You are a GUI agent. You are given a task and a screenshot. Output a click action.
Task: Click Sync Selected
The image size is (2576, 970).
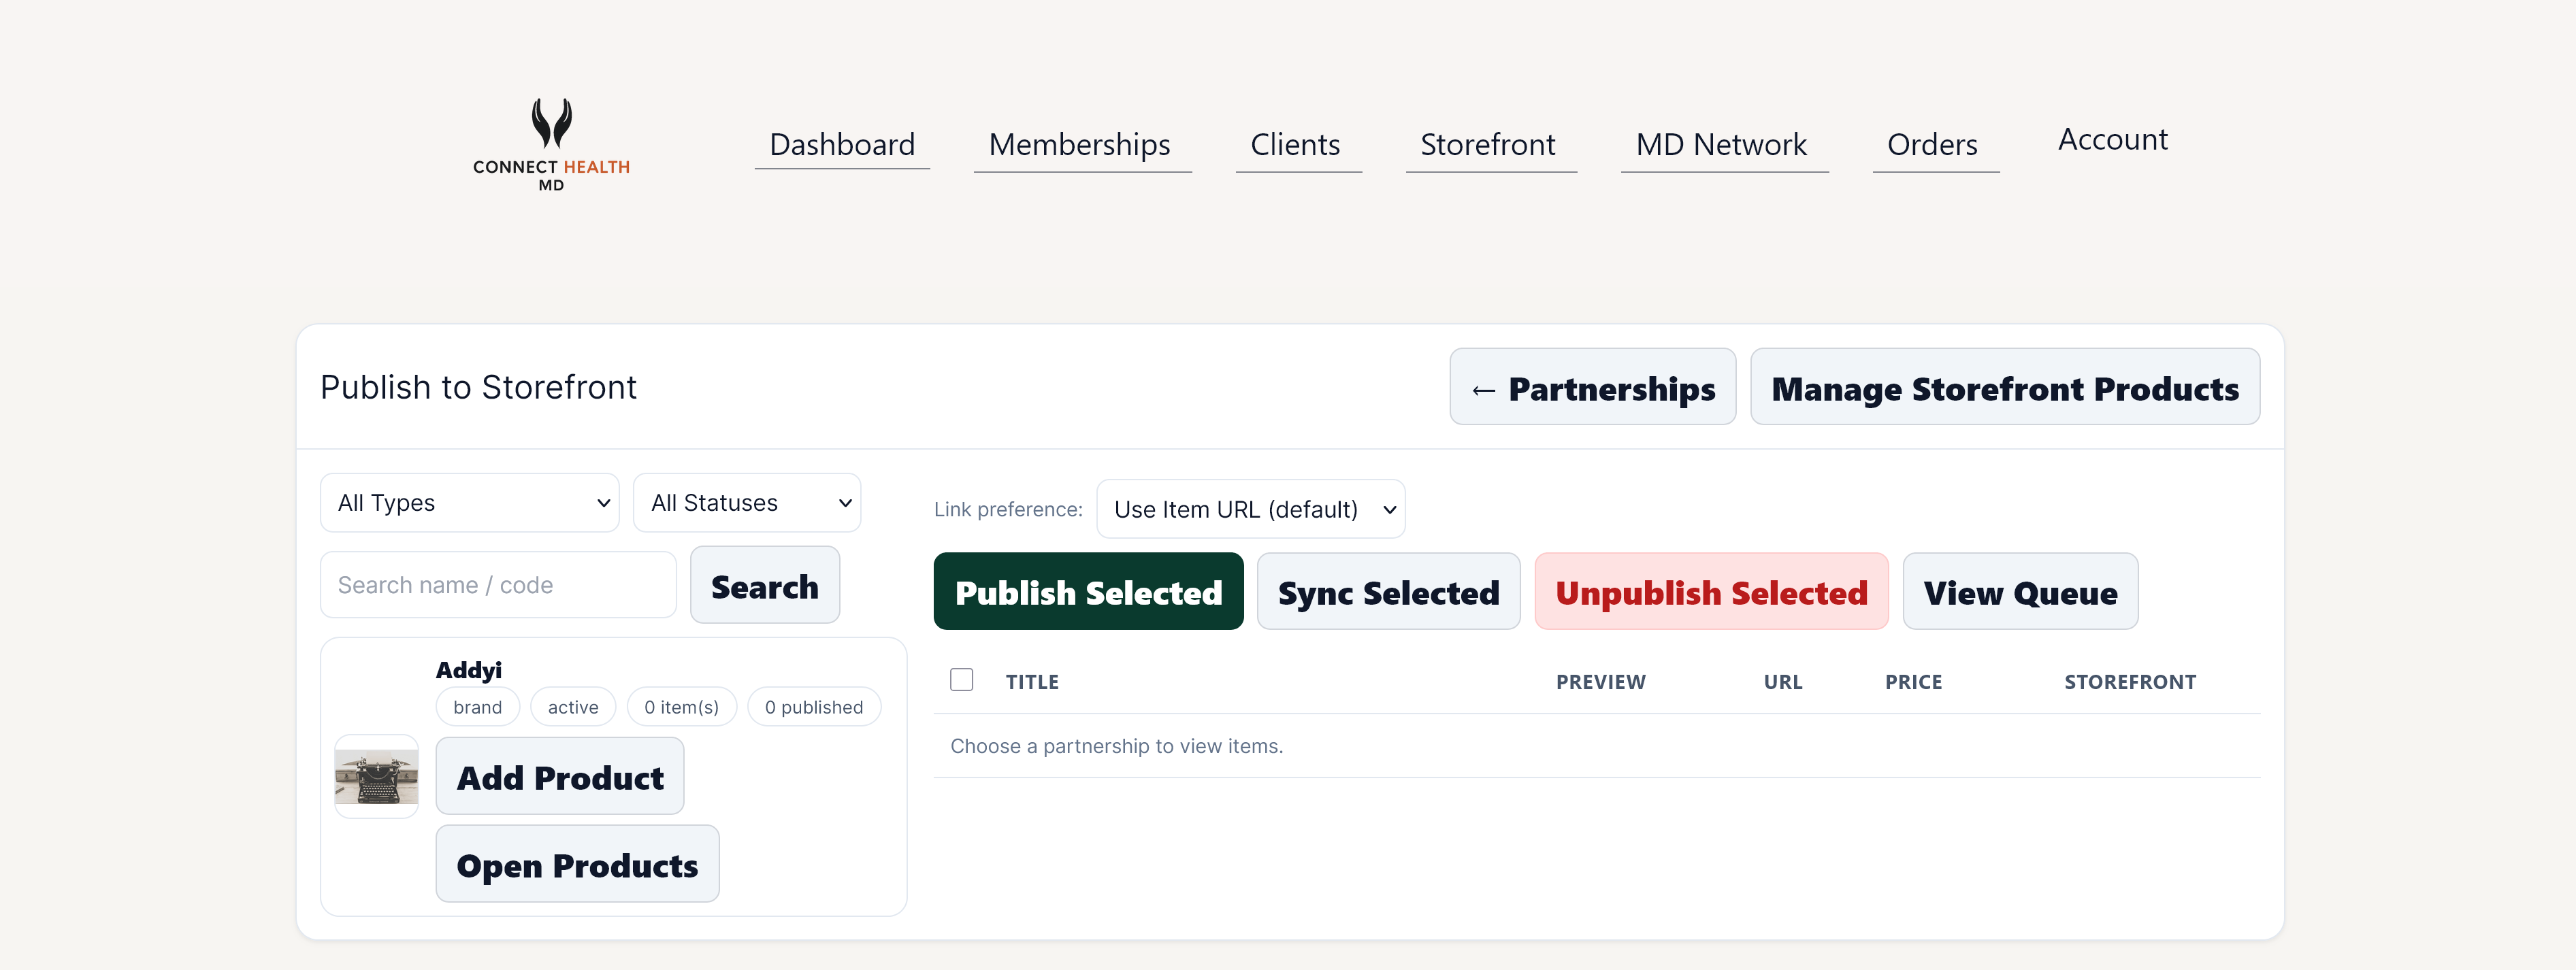point(1388,591)
